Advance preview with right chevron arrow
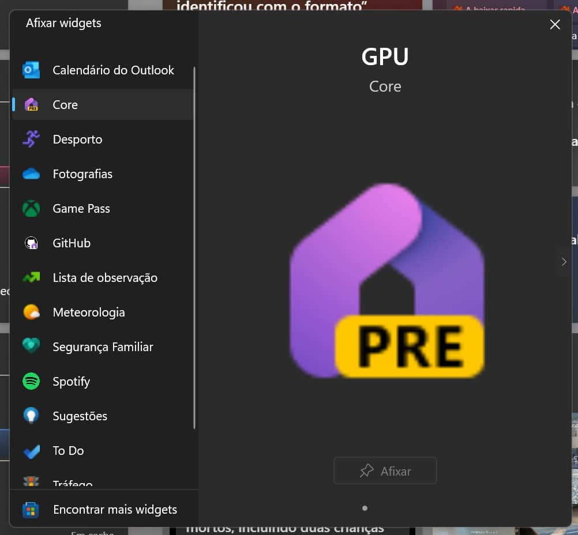The height and width of the screenshot is (535, 578). [564, 262]
